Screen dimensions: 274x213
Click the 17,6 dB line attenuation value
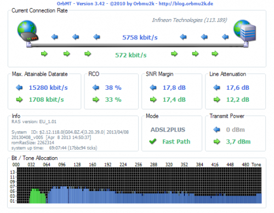coord(238,88)
